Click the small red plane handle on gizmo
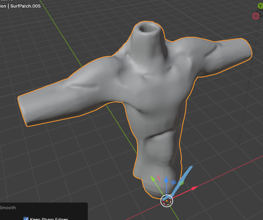The image size is (263, 220). [x=158, y=177]
